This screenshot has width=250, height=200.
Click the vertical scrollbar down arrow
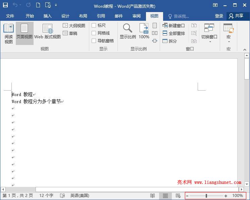(x=247, y=184)
